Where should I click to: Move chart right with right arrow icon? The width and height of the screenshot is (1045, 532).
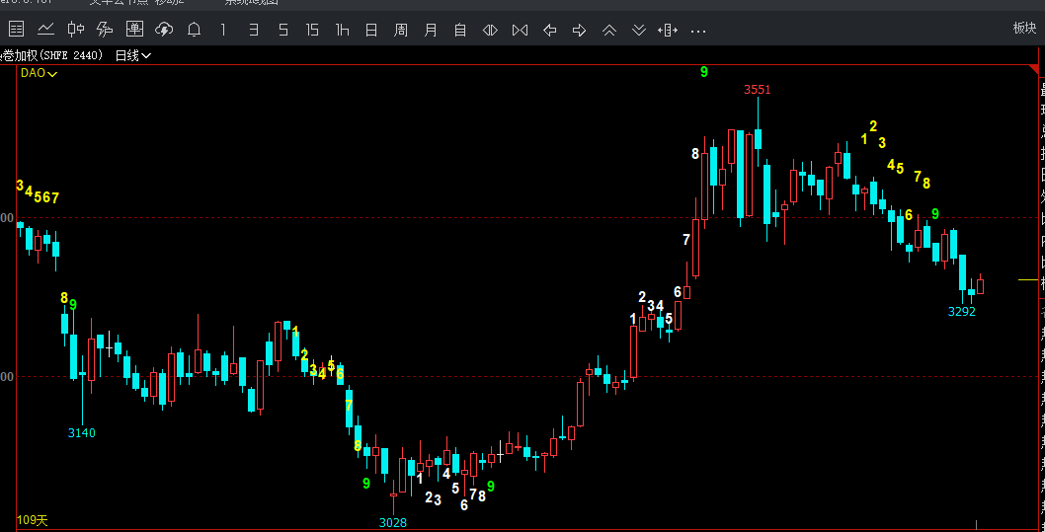(579, 30)
